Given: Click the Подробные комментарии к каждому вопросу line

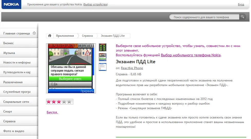Looking at the screenshot, I should click(163, 104).
